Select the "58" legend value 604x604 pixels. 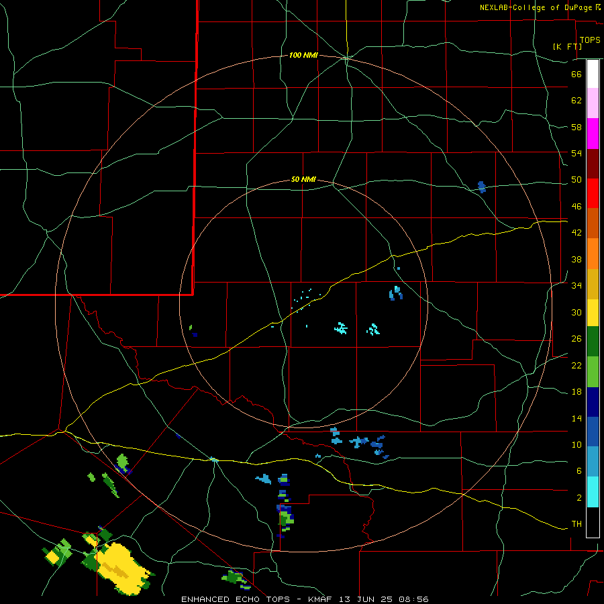576,127
